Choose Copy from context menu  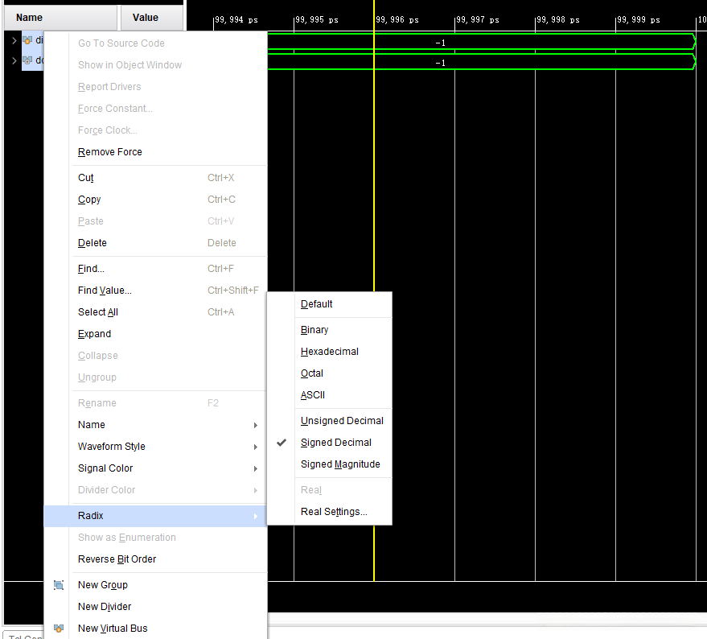[x=155, y=200]
